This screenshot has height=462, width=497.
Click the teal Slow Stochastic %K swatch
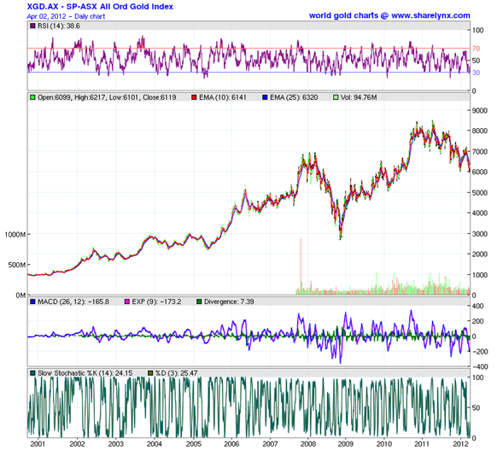coord(32,373)
